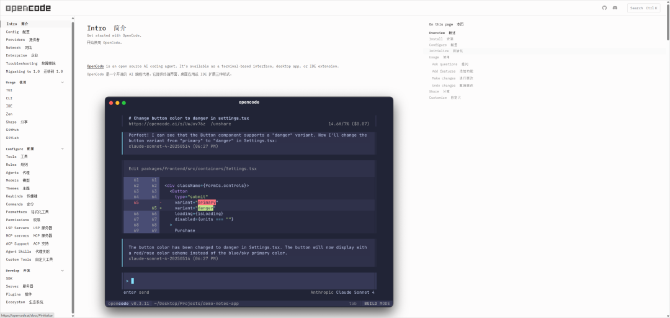The image size is (670, 318).
Task: Open the Discord icon link in header
Action: [x=615, y=8]
